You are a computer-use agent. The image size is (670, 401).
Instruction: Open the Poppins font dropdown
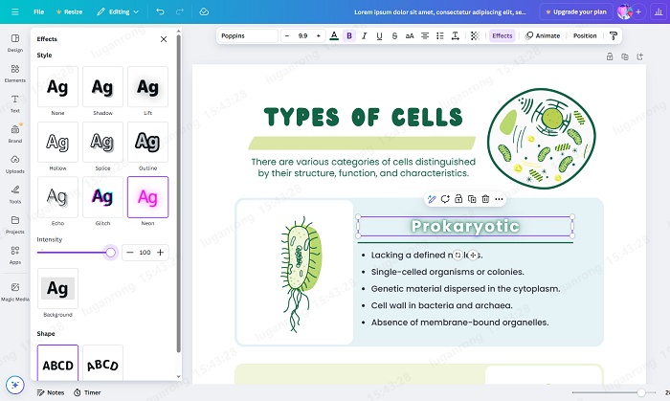click(247, 35)
